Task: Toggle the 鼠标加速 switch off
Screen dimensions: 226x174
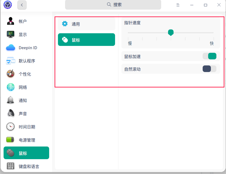Action: click(210, 56)
